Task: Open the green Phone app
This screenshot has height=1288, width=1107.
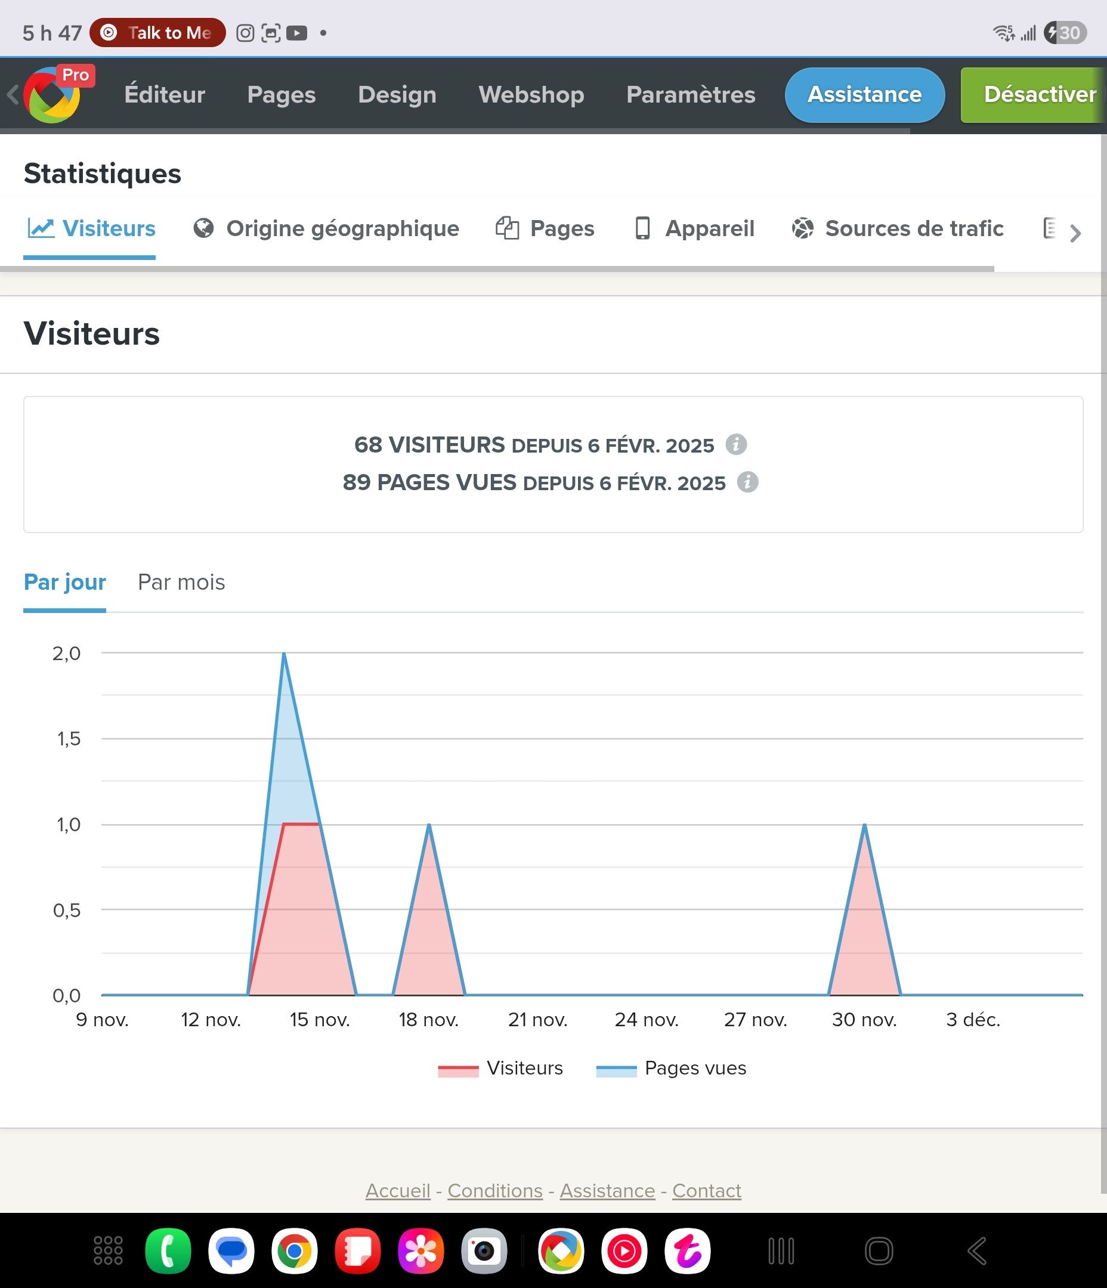Action: (168, 1250)
